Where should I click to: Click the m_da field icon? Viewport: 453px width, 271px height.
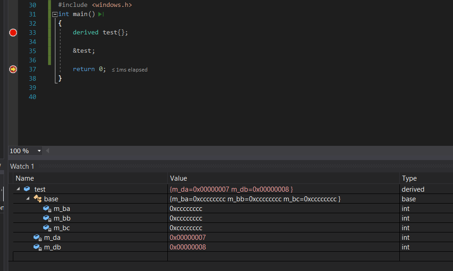point(37,238)
